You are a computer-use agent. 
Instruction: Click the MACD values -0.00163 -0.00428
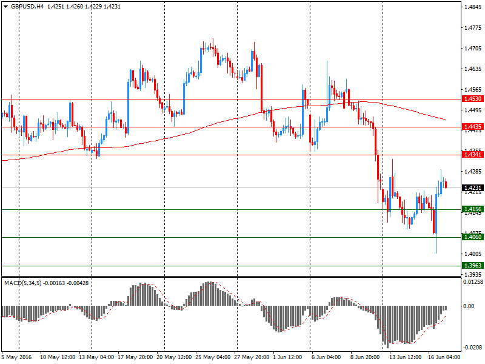[66, 283]
